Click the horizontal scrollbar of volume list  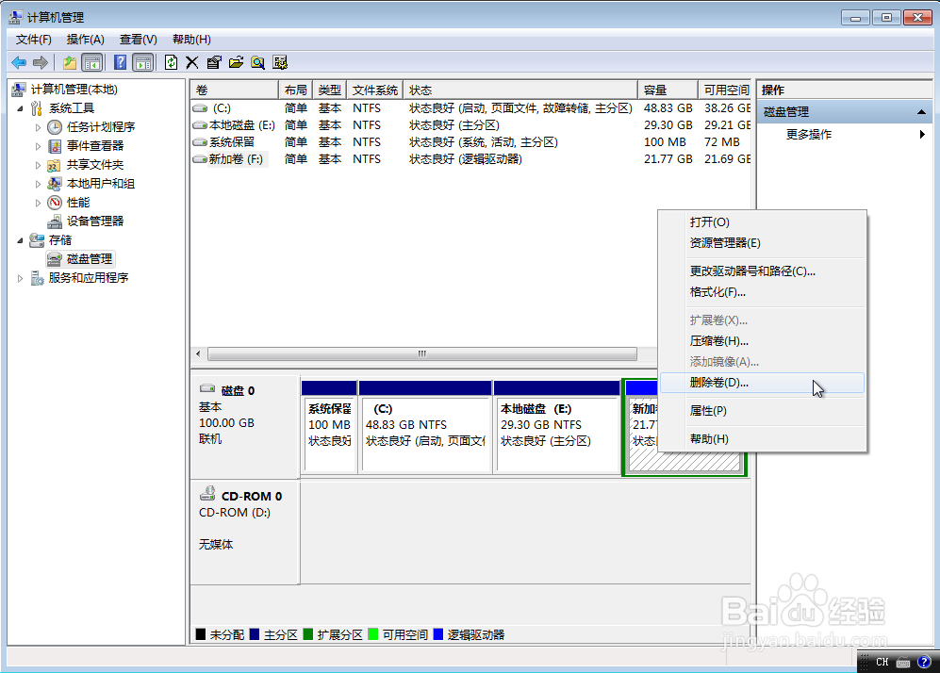(x=422, y=353)
